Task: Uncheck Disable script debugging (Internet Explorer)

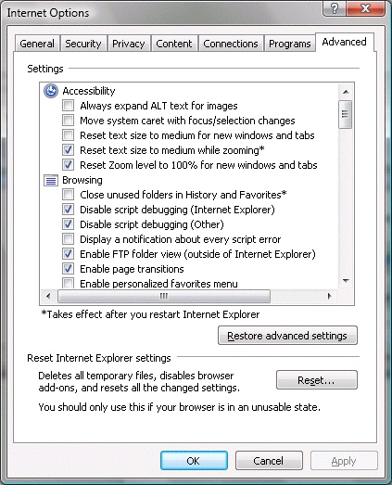Action: point(68,210)
